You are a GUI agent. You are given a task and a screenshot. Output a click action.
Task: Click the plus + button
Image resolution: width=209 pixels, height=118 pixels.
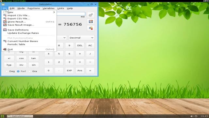[x=80, y=62]
